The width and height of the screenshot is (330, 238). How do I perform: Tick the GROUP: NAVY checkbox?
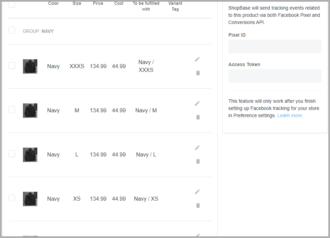click(x=12, y=30)
